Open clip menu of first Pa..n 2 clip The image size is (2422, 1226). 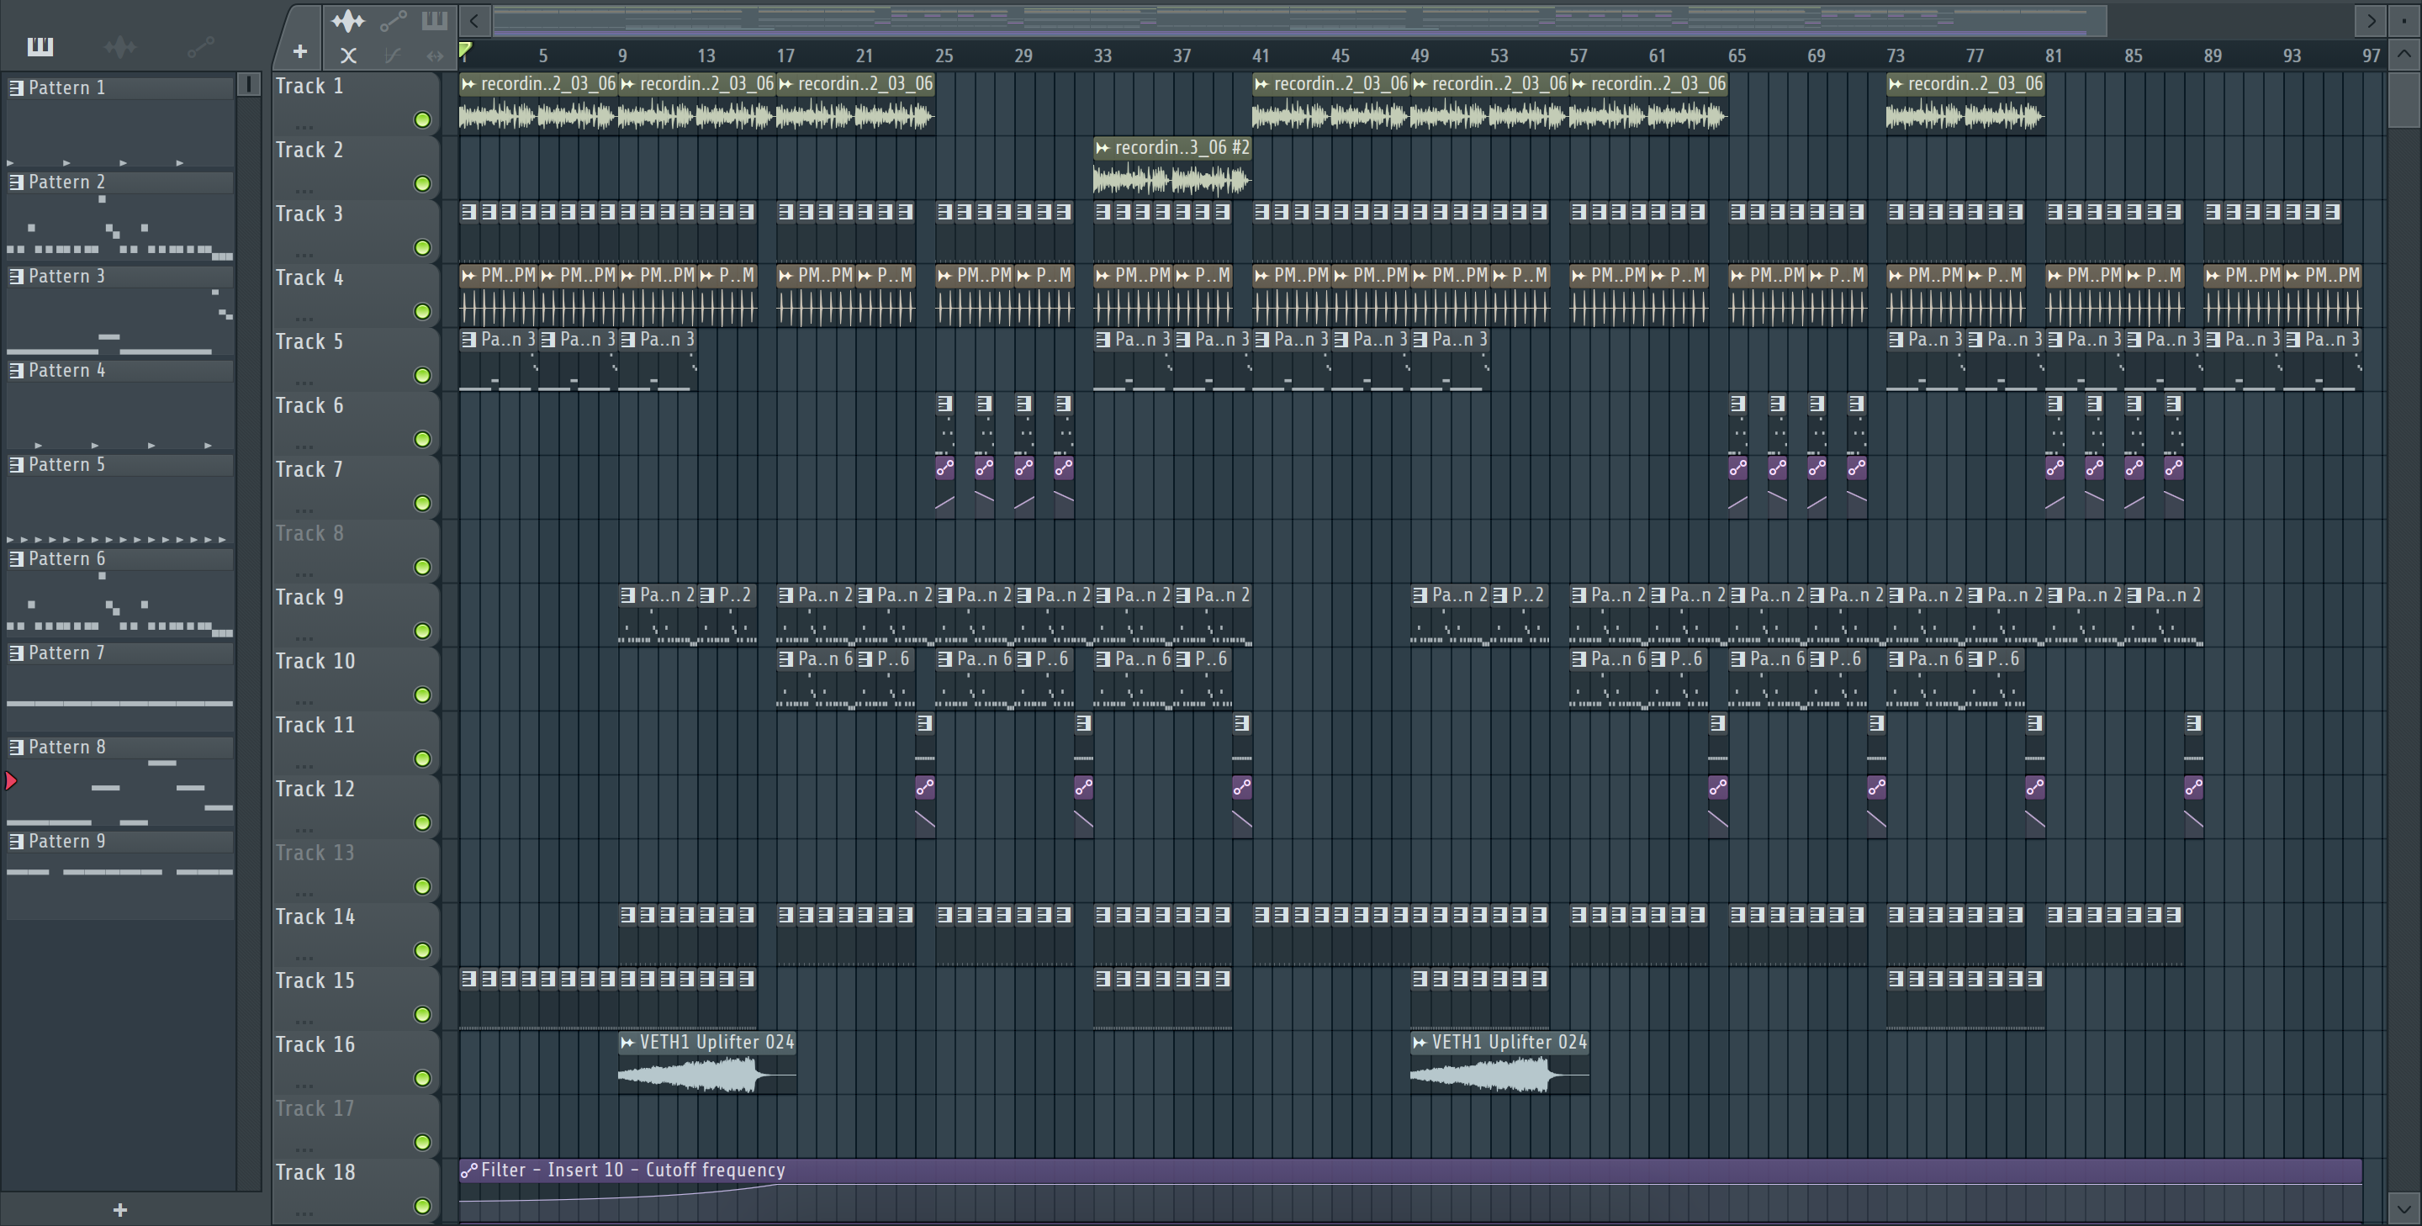pos(627,595)
